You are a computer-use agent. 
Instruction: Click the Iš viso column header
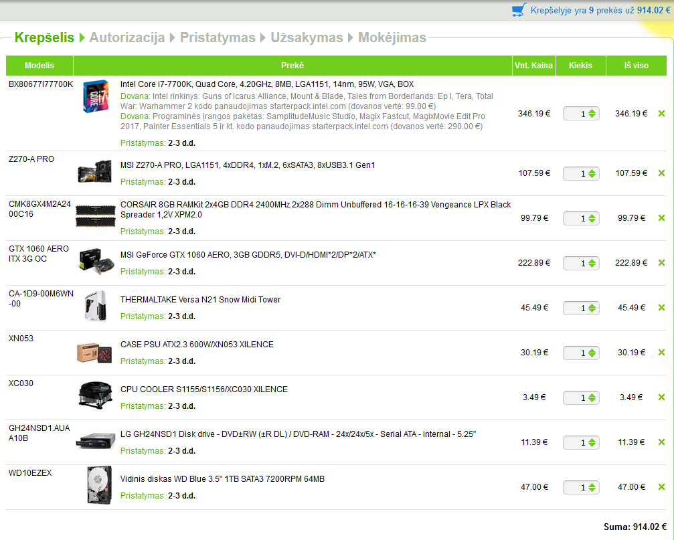636,66
